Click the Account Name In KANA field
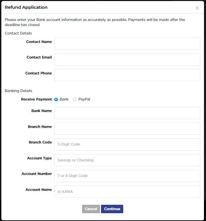 point(127,192)
